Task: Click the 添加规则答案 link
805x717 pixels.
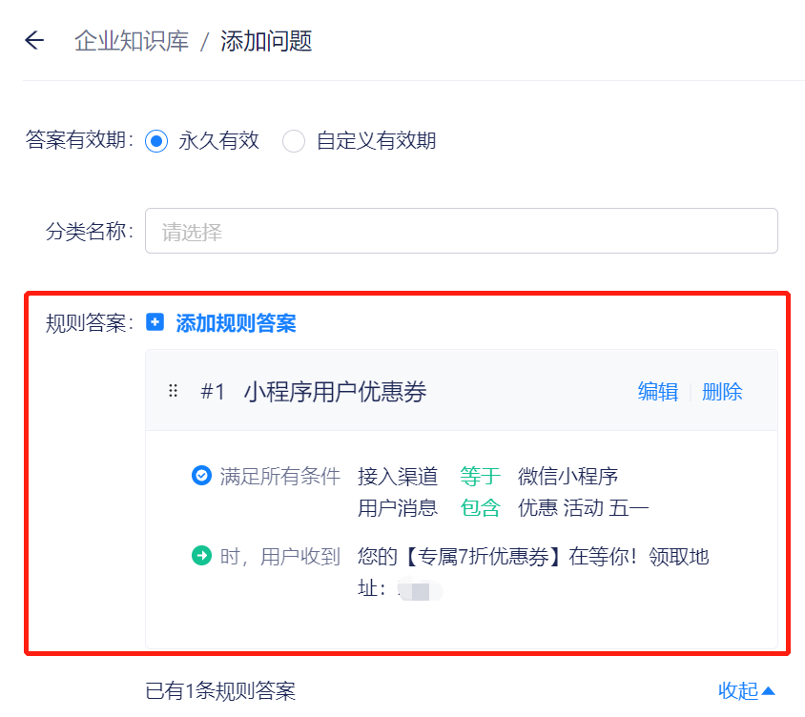Action: coord(236,323)
